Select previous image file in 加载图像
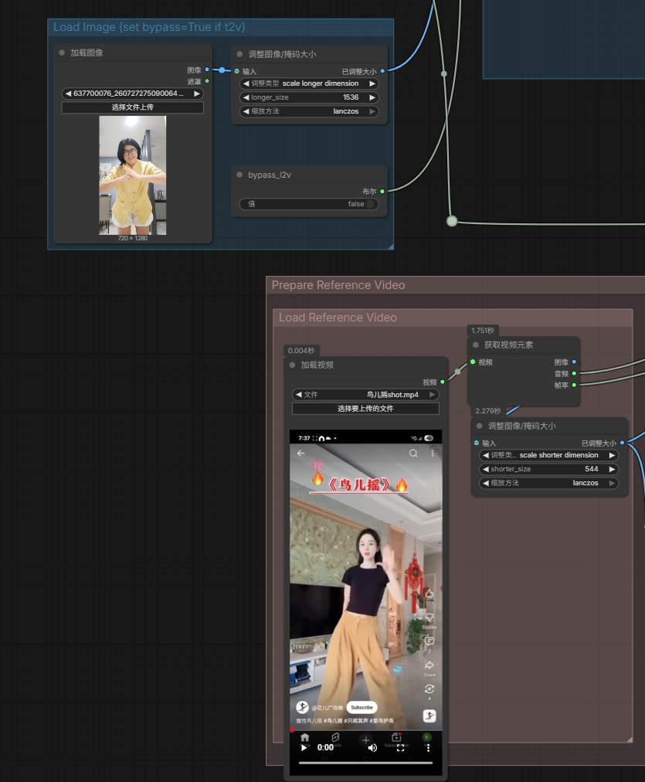 click(x=68, y=93)
